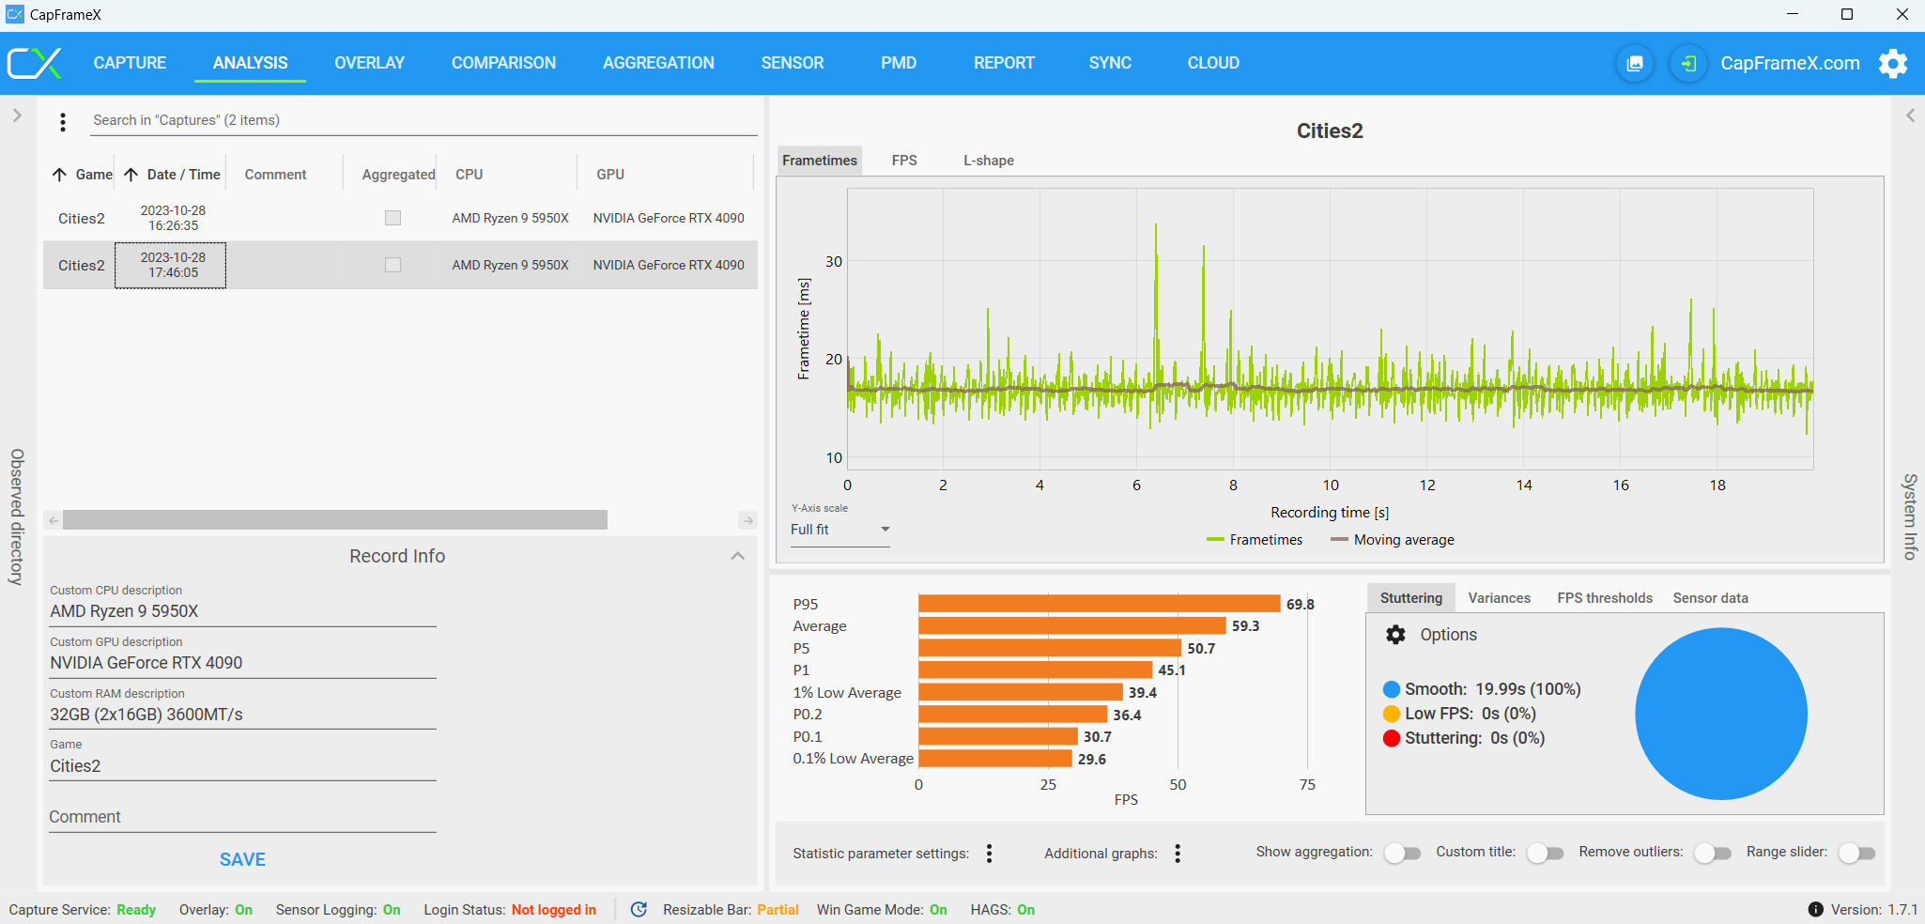1925x924 pixels.
Task: Click the GPU column header
Action: [x=610, y=175]
